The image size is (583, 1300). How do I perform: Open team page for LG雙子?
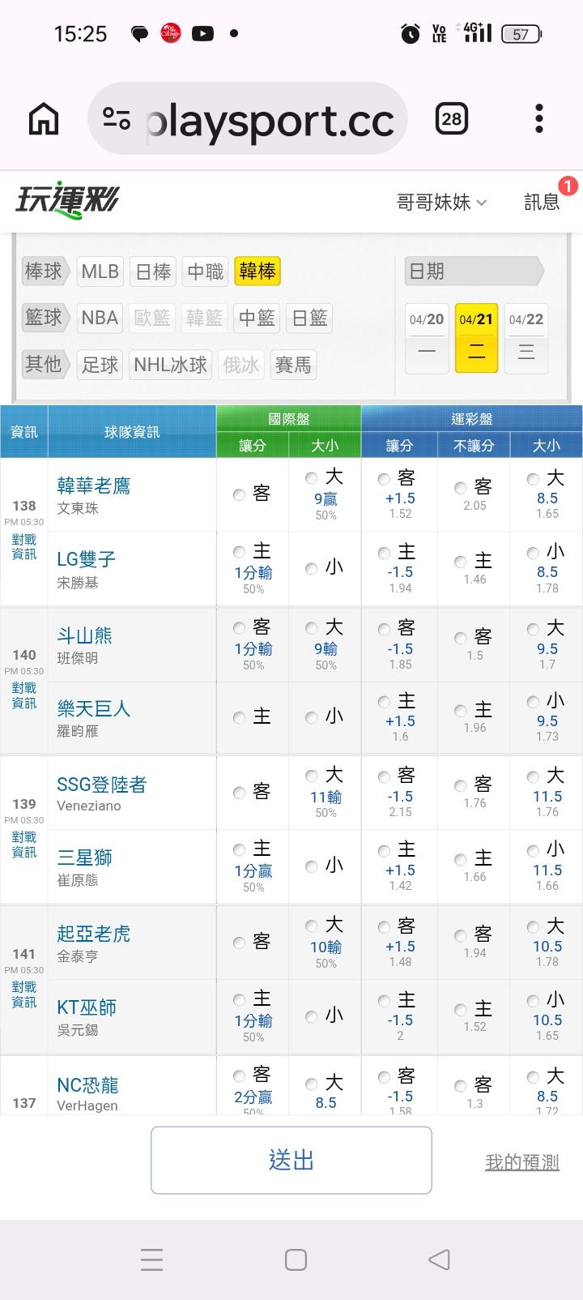[87, 559]
